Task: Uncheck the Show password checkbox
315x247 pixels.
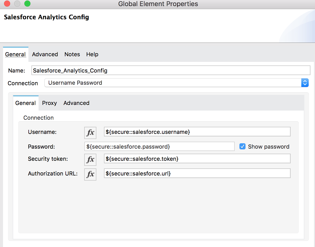Action: (x=242, y=146)
